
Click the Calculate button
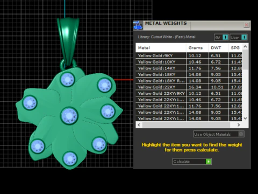click(x=192, y=161)
